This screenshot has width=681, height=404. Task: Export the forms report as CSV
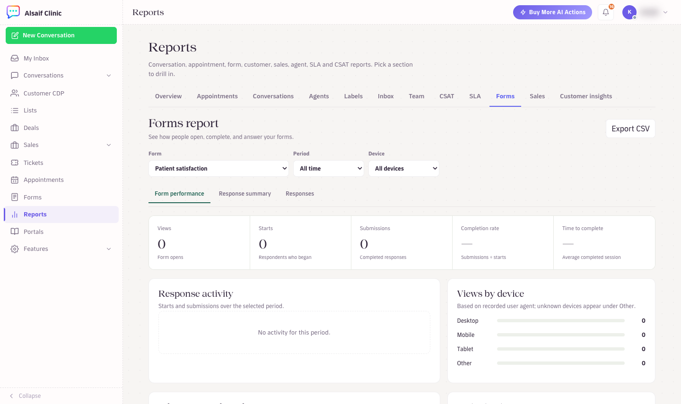pyautogui.click(x=630, y=129)
